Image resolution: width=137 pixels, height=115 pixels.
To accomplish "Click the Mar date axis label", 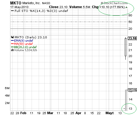I will tap(50, 113).
